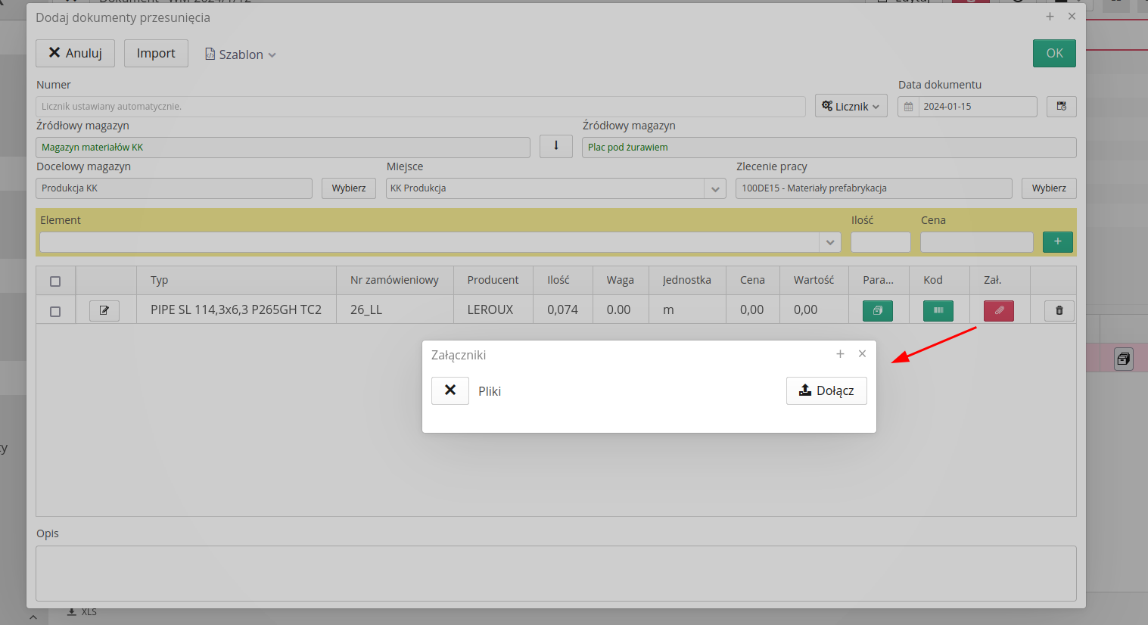
Task: Click Wybierz next to Zlecenie pracy
Action: tap(1048, 188)
